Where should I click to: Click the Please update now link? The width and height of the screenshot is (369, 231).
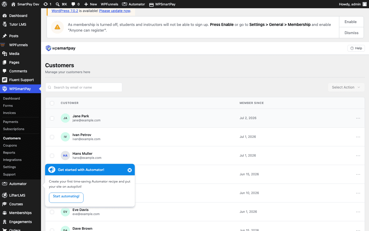coord(115,11)
